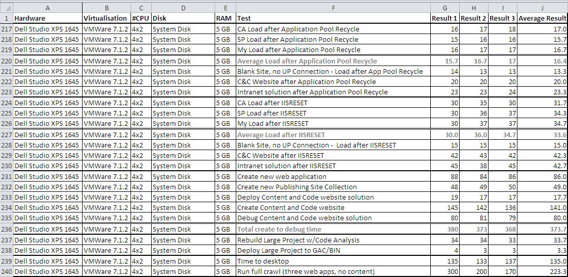This screenshot has width=568, height=277.
Task: Click 'Create new Publishing Site Collection' cell
Action: coord(333,187)
